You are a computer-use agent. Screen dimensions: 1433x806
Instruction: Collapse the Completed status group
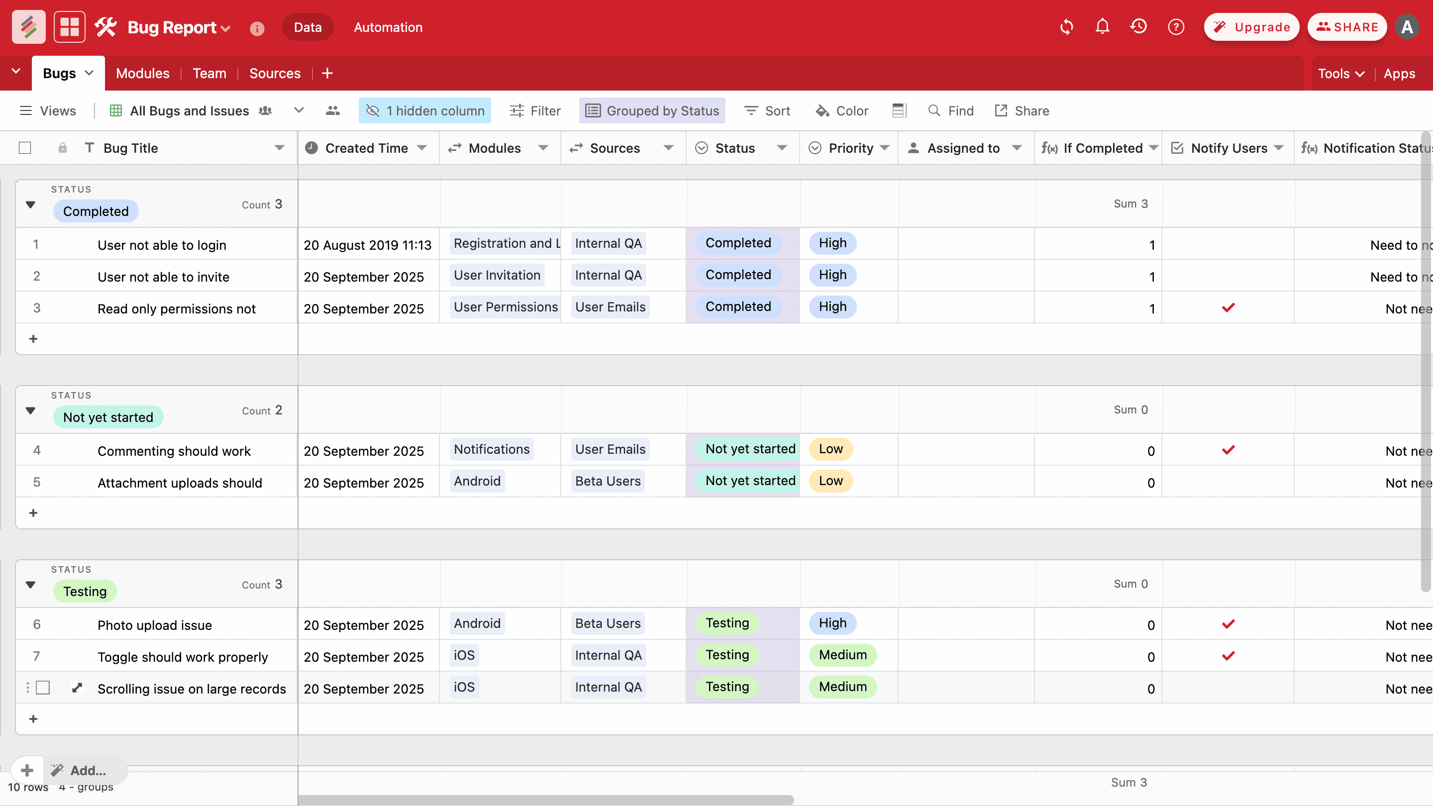click(x=30, y=204)
